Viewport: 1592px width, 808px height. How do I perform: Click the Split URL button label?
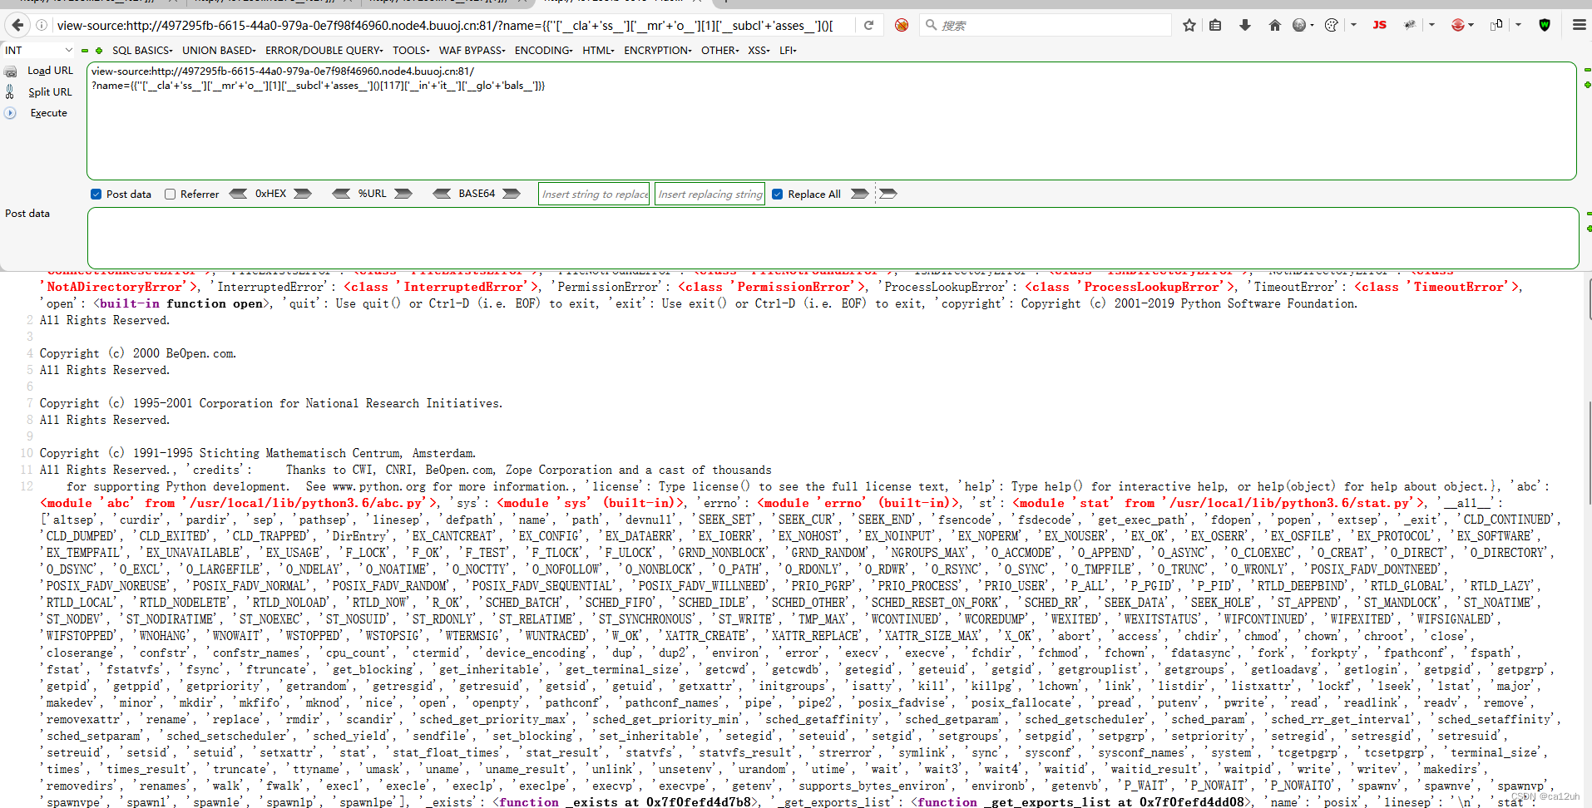(x=50, y=92)
